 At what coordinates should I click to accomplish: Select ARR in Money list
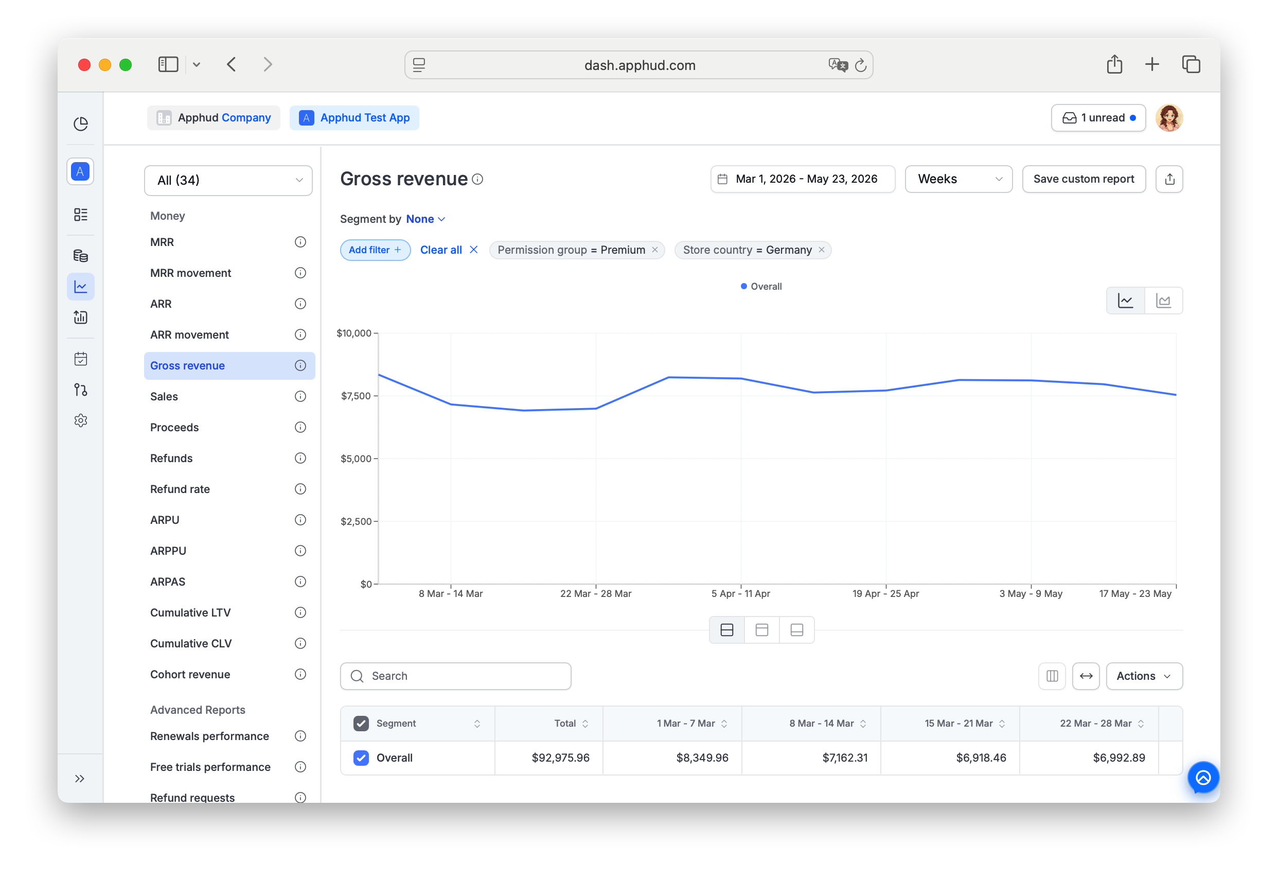click(229, 304)
